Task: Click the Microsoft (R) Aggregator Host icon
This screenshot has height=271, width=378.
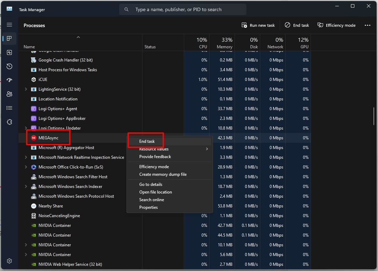Action: point(34,148)
